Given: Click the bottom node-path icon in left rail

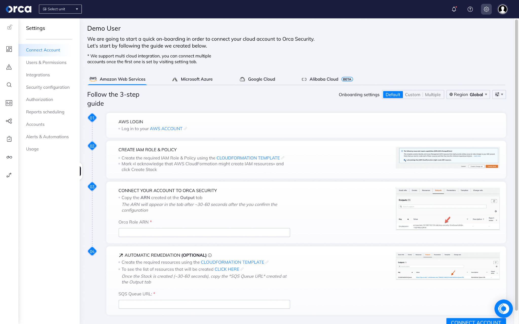Looking at the screenshot, I should [x=9, y=175].
